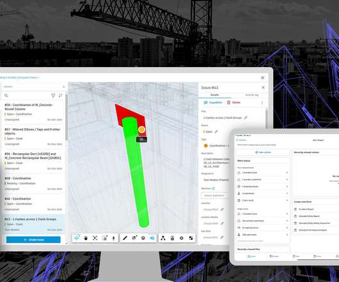Select issue #58 Coordination of M_Concrete-Round-Column
339x282 pixels.
coord(33,112)
